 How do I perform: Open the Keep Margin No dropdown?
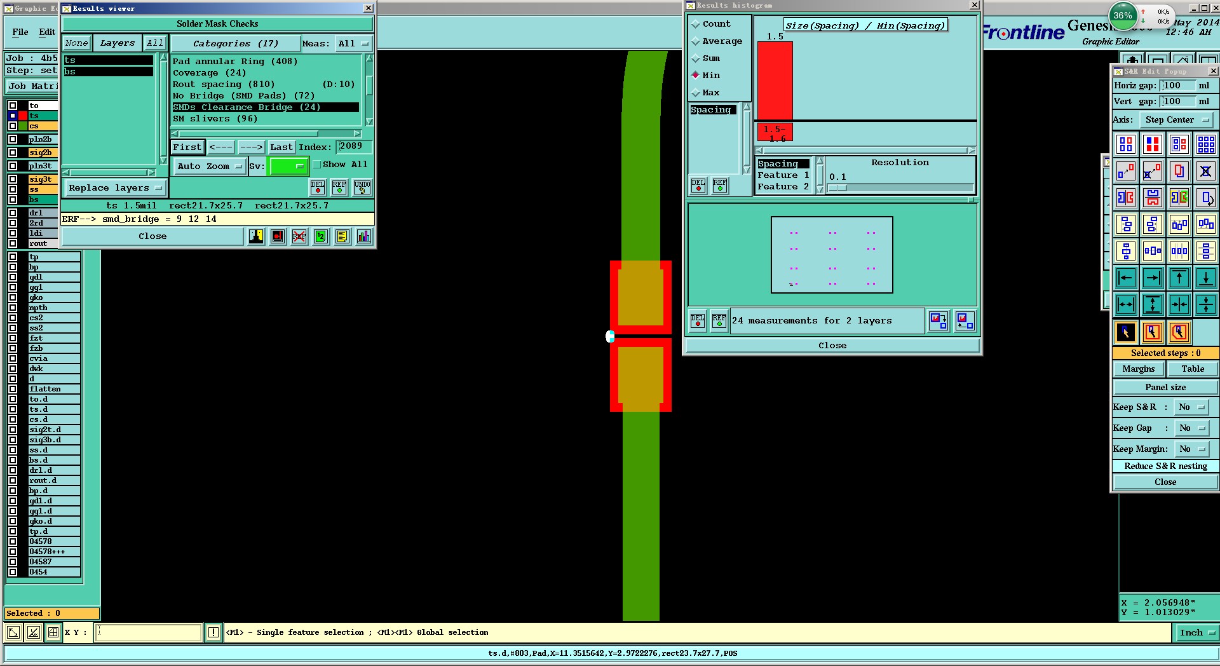click(x=1191, y=449)
